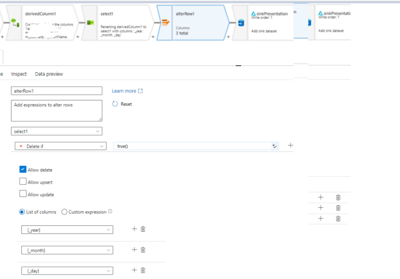Screen dimensions: 400x279
Task: Delete the {_month} column row
Action: tap(143, 250)
